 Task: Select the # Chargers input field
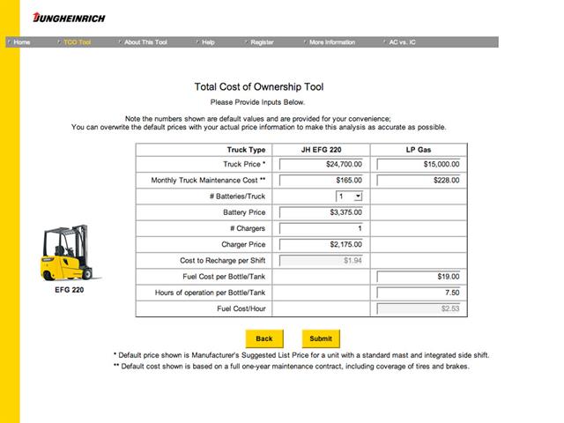pyautogui.click(x=322, y=228)
